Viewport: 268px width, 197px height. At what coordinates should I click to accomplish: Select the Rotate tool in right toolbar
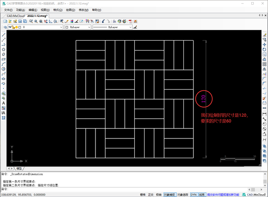(x=264, y=49)
